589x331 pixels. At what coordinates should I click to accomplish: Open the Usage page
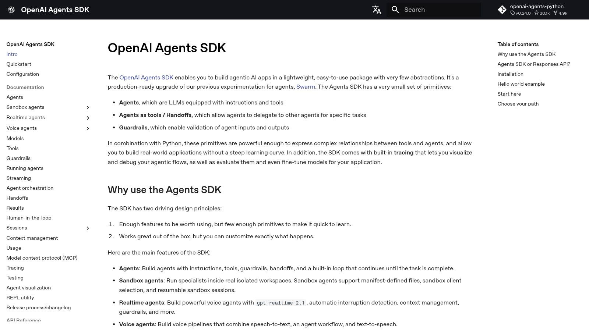[14, 248]
